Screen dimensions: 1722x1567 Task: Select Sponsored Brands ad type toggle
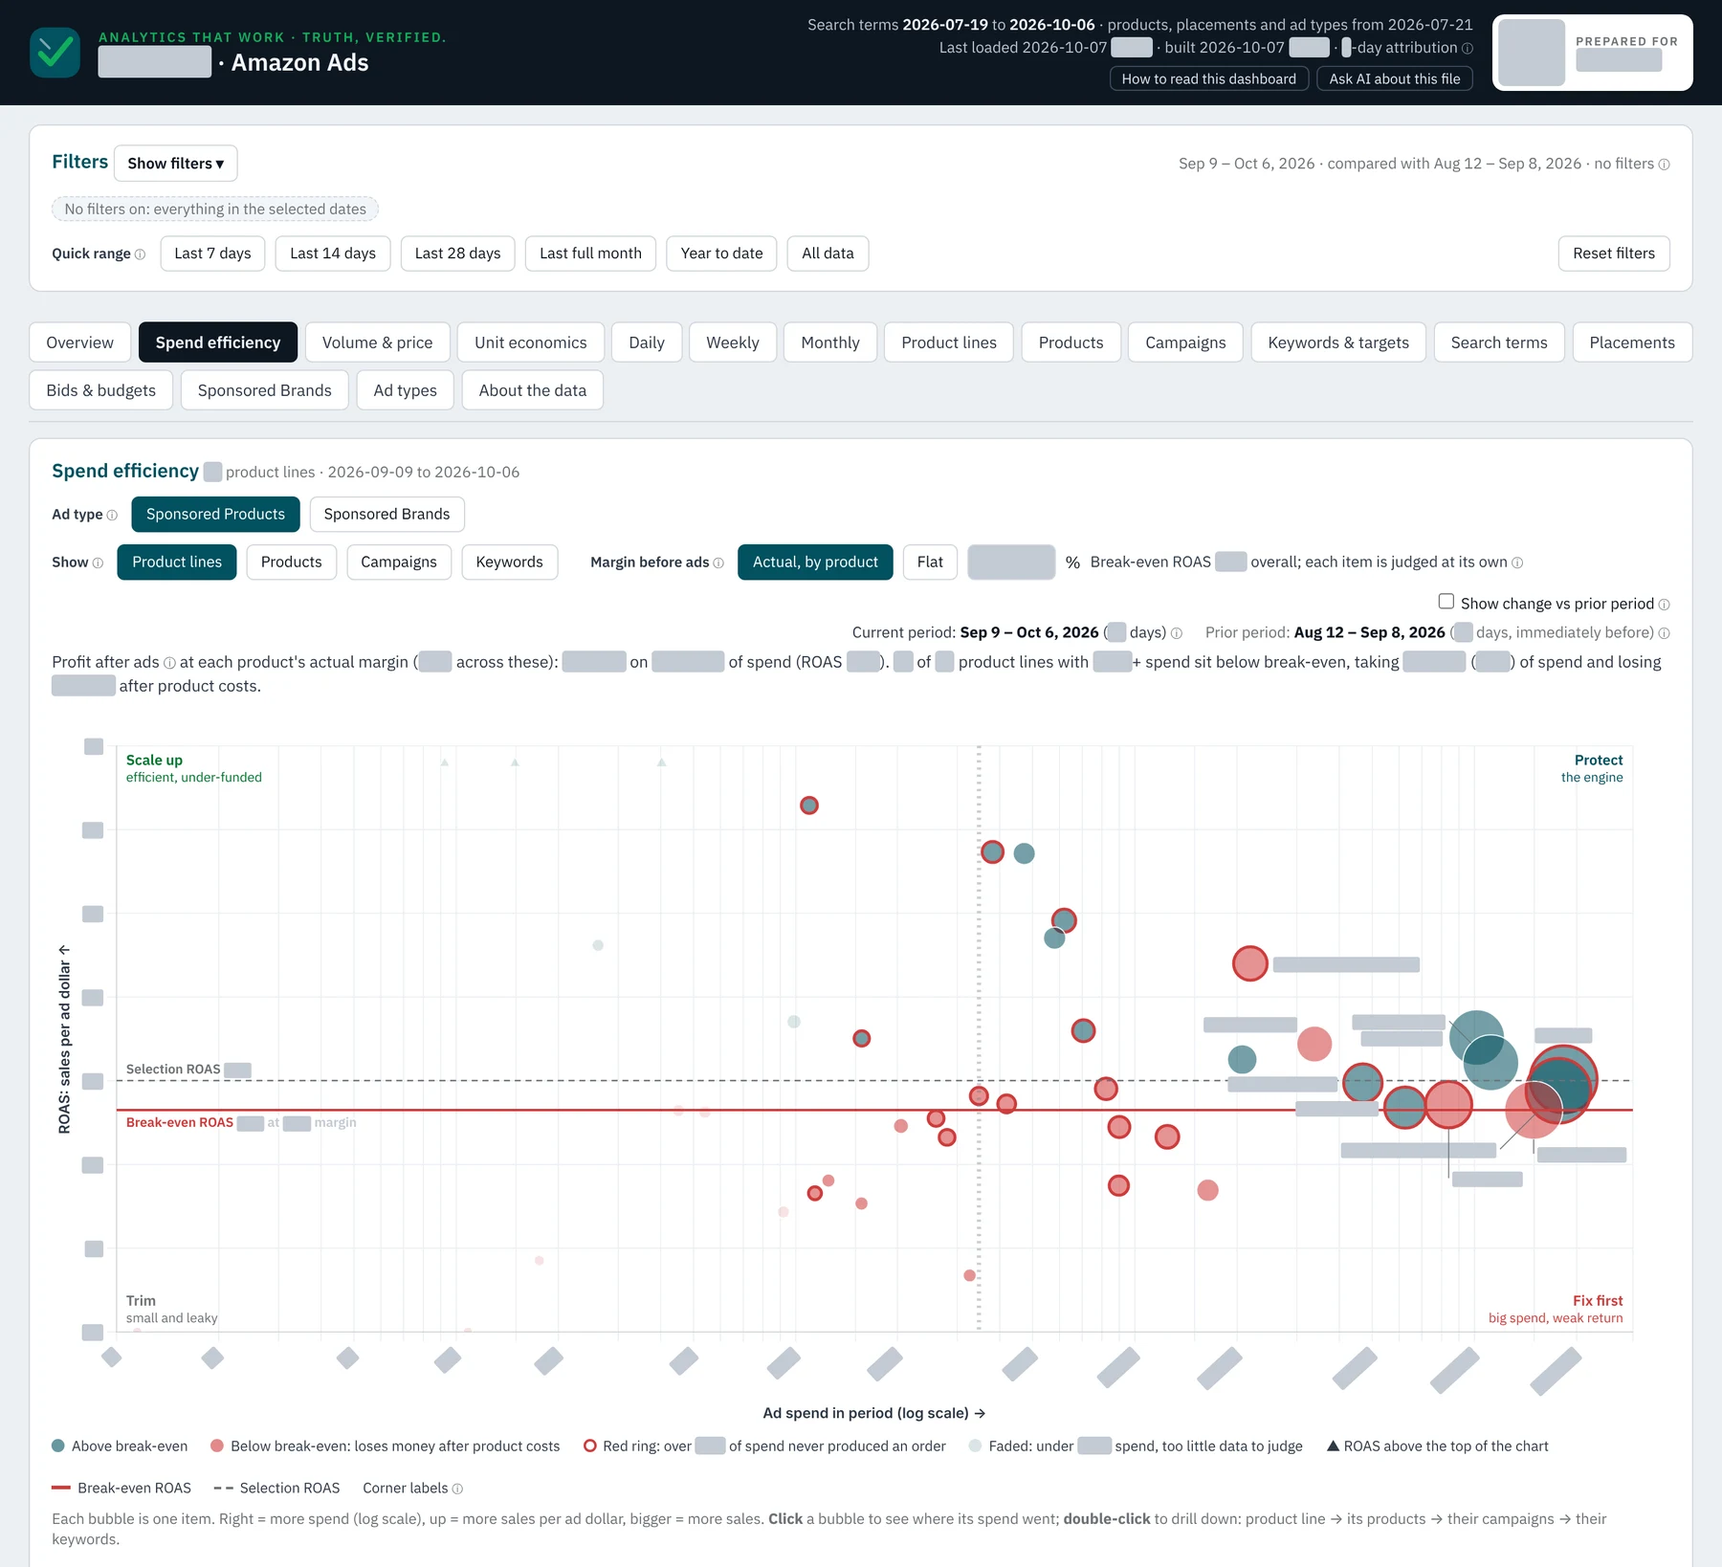point(386,514)
